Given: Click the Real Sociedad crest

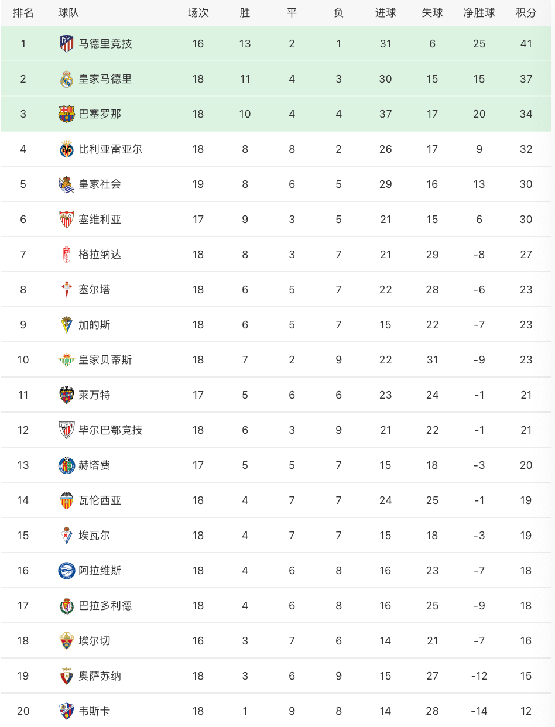Looking at the screenshot, I should 67,184.
